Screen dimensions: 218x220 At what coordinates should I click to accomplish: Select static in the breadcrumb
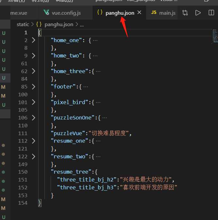coord(23,24)
